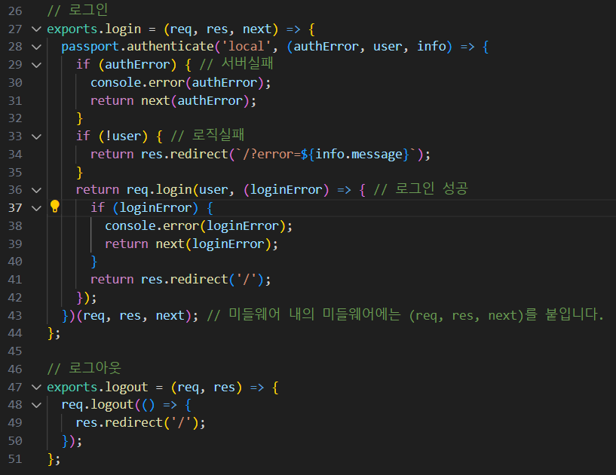616x475 pixels.
Task: Fold the req.logout callback on line 48
Action: (x=36, y=405)
